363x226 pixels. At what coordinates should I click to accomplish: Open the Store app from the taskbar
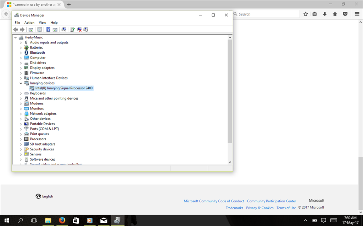click(76, 220)
